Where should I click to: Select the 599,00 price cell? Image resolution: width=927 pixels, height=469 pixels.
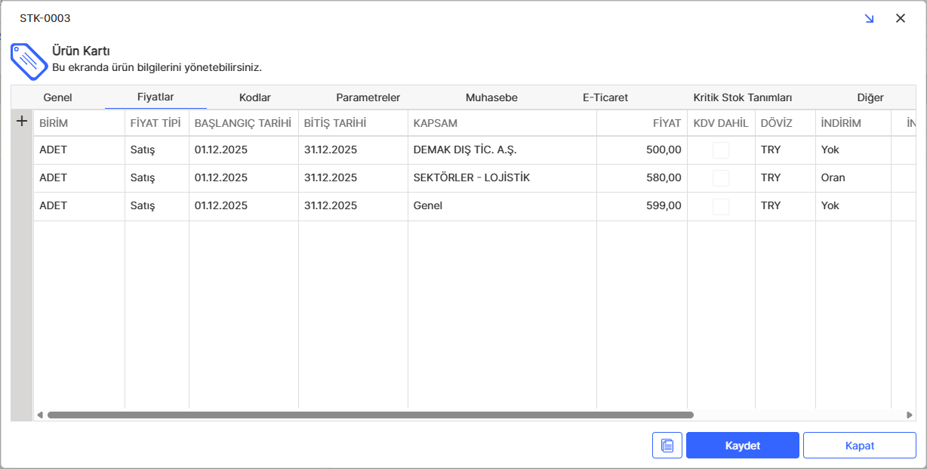[x=642, y=206]
